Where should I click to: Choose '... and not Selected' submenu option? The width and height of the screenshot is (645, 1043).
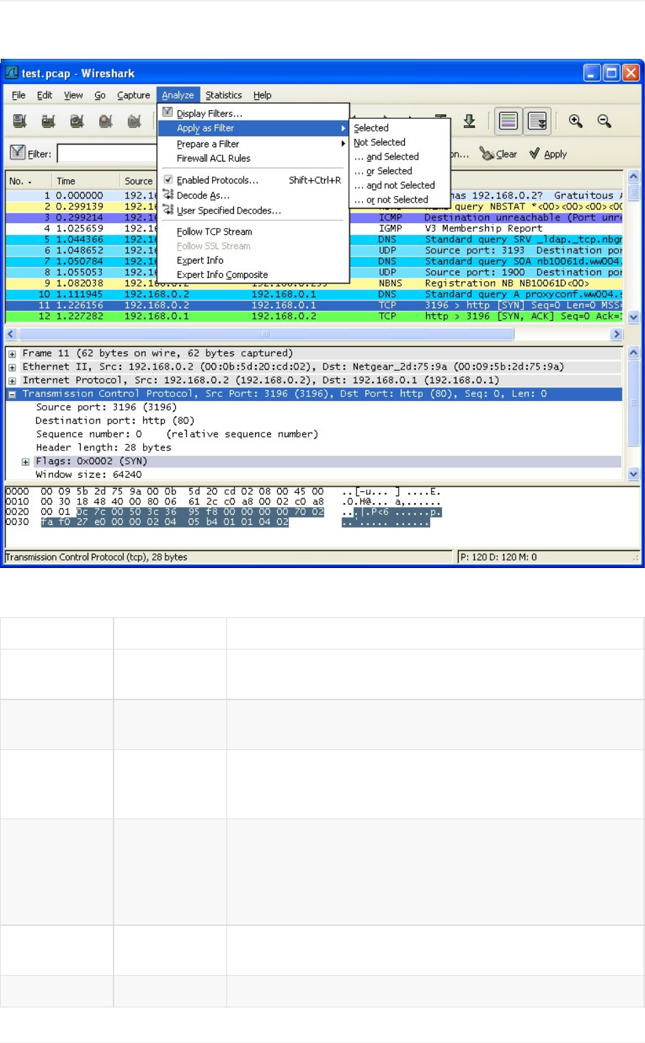(x=401, y=185)
